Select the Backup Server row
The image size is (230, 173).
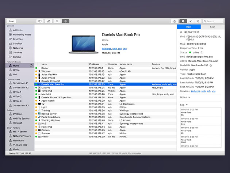(x=106, y=114)
